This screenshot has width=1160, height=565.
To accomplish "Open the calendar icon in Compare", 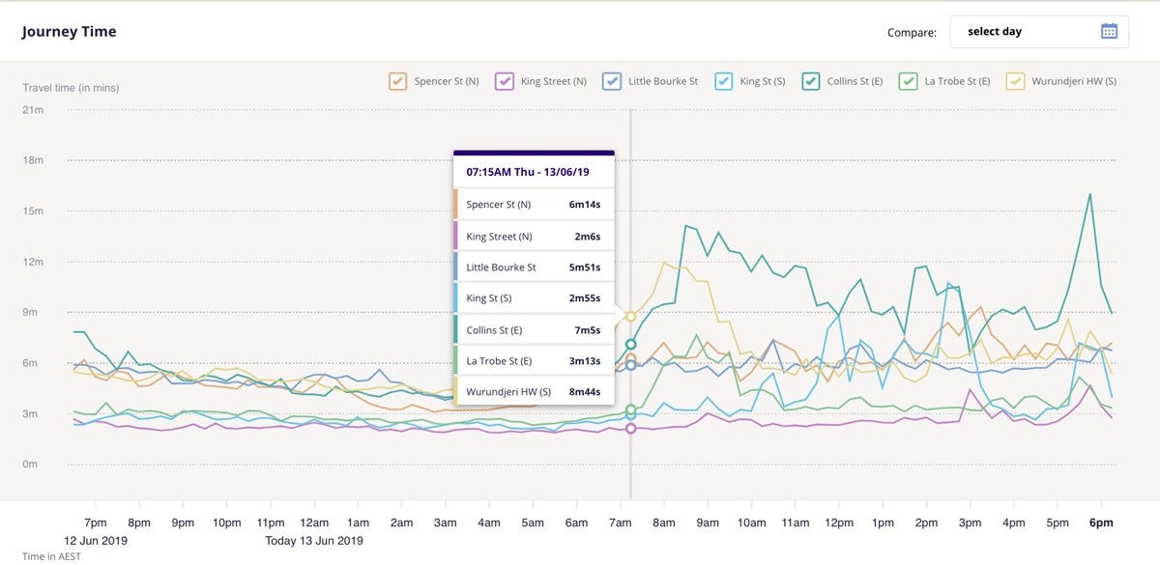I will click(1109, 31).
